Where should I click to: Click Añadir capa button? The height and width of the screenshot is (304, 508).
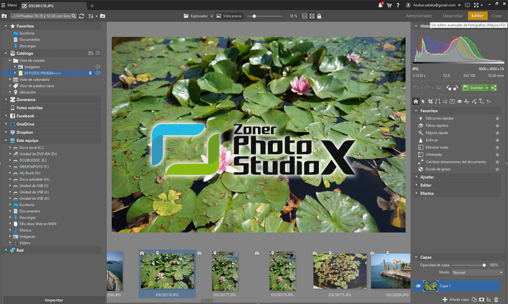[456, 299]
